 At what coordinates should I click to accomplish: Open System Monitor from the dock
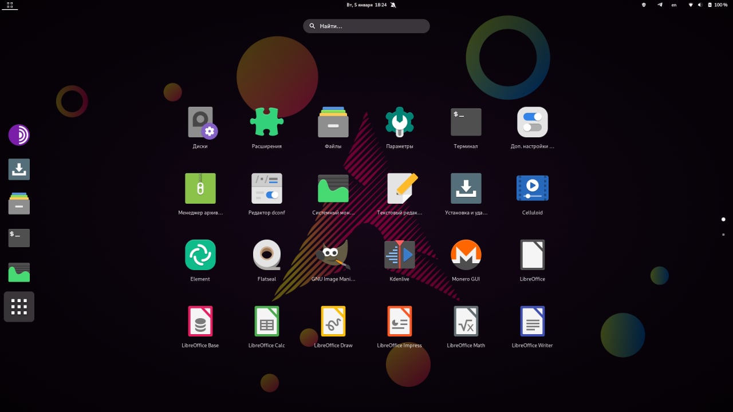click(x=19, y=272)
